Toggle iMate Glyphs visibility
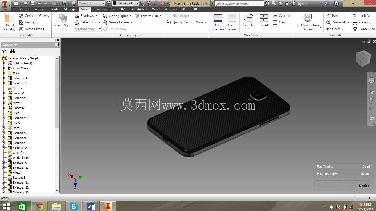Screen dimensions: 376x211 pyautogui.click(x=31, y=29)
